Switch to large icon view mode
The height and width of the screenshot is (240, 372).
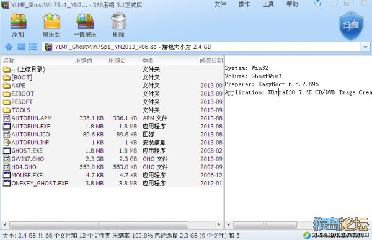tap(20, 47)
